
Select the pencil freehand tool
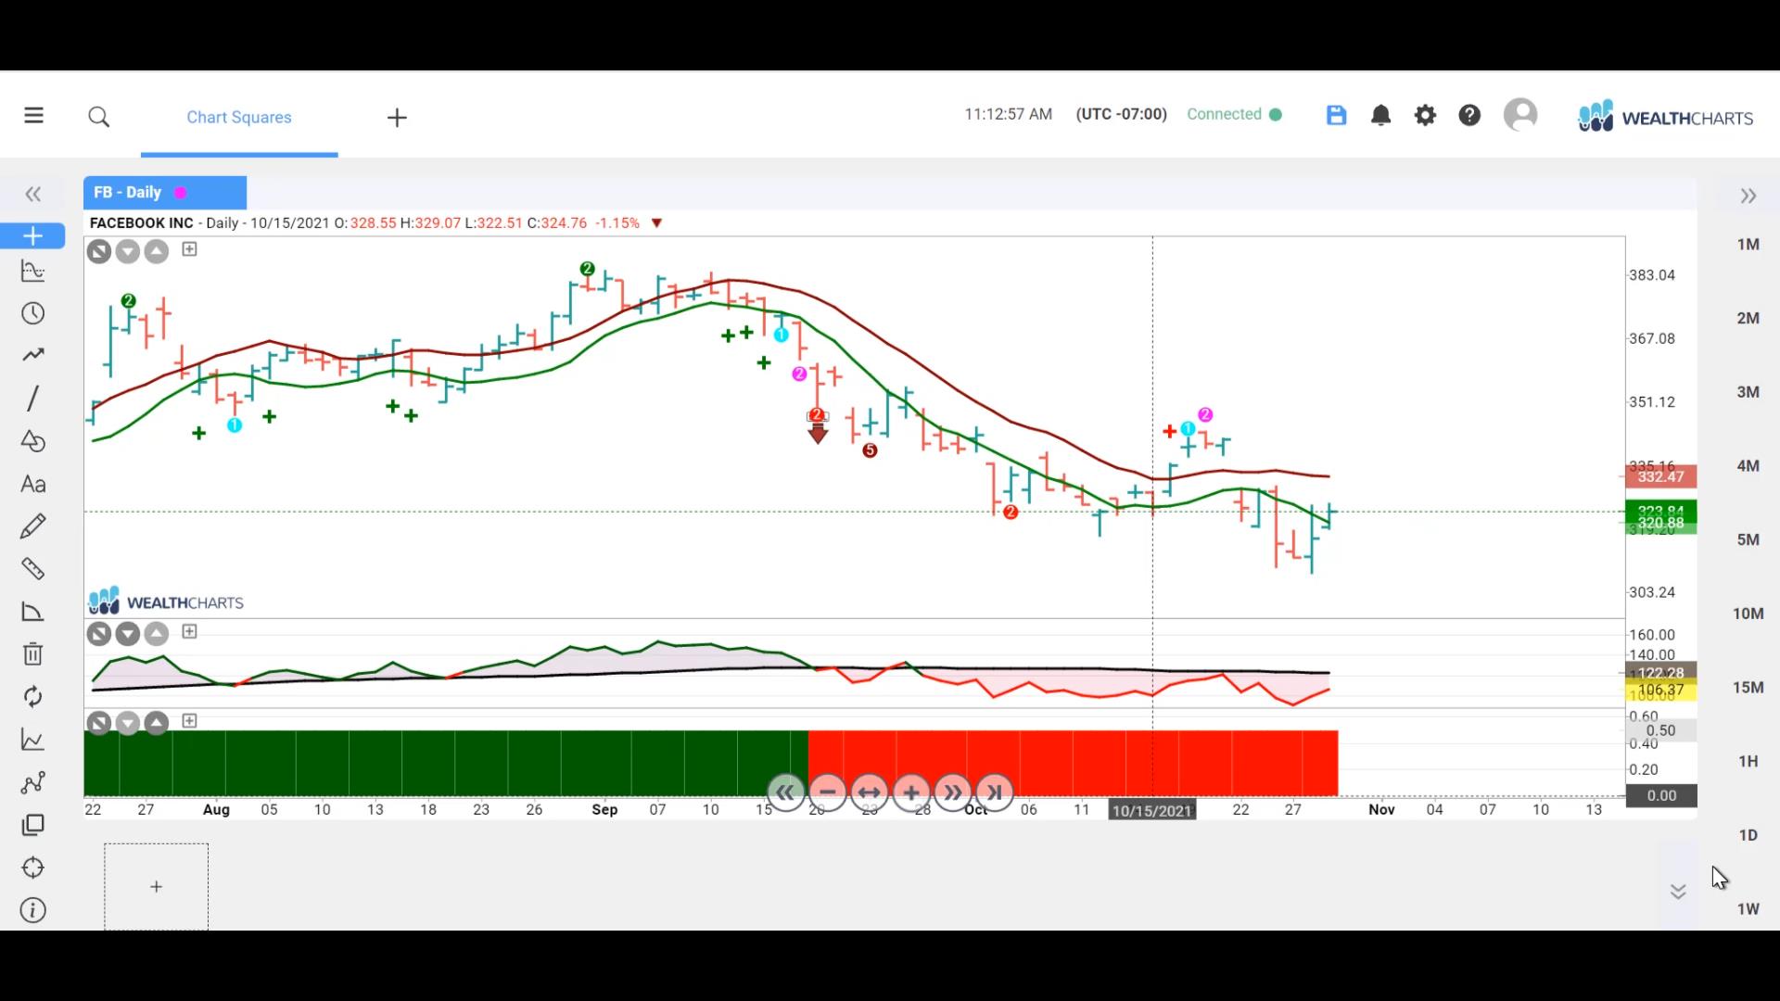pyautogui.click(x=32, y=526)
